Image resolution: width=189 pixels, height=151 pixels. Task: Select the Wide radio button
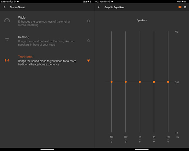pyautogui.click(x=89, y=21)
